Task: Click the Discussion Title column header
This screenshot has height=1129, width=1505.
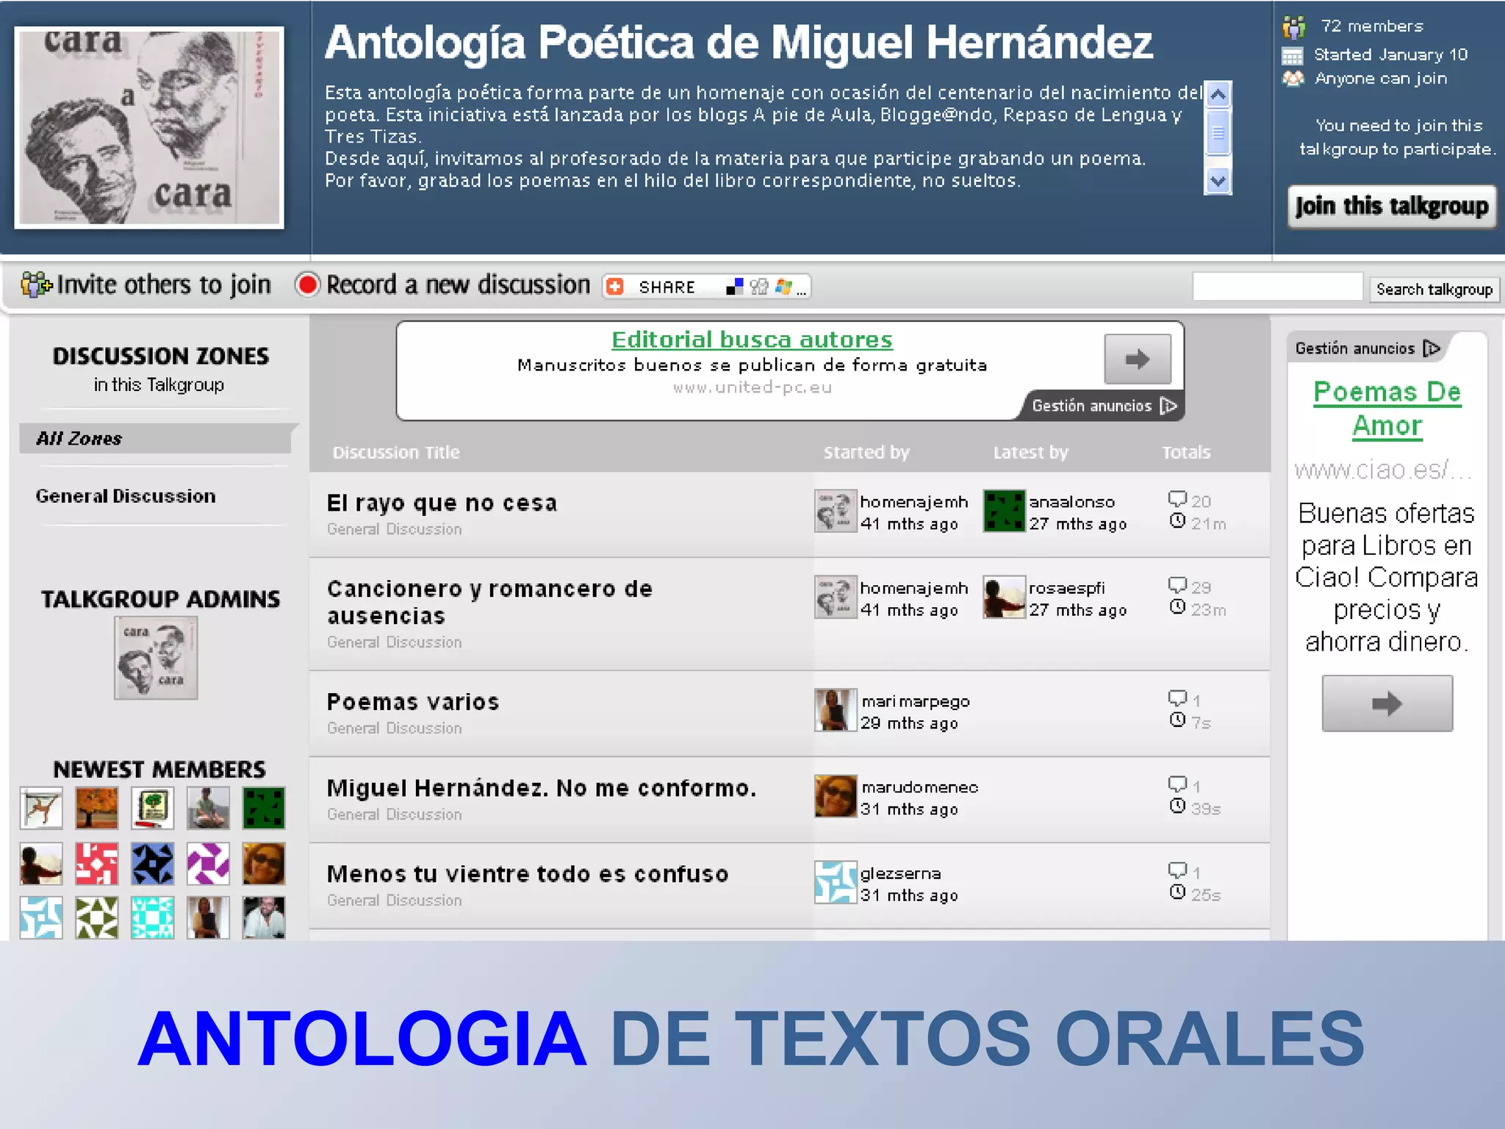Action: [396, 453]
